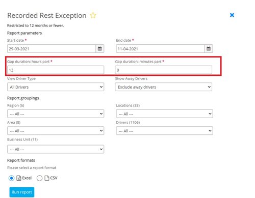Click 'Gap duration: hours part' label
The image size is (255, 198).
[29, 62]
